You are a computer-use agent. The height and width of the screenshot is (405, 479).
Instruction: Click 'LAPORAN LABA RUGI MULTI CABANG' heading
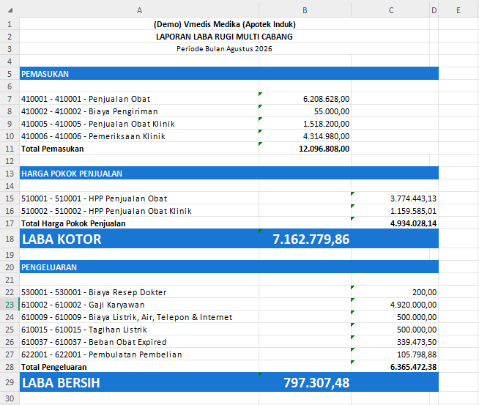click(225, 37)
